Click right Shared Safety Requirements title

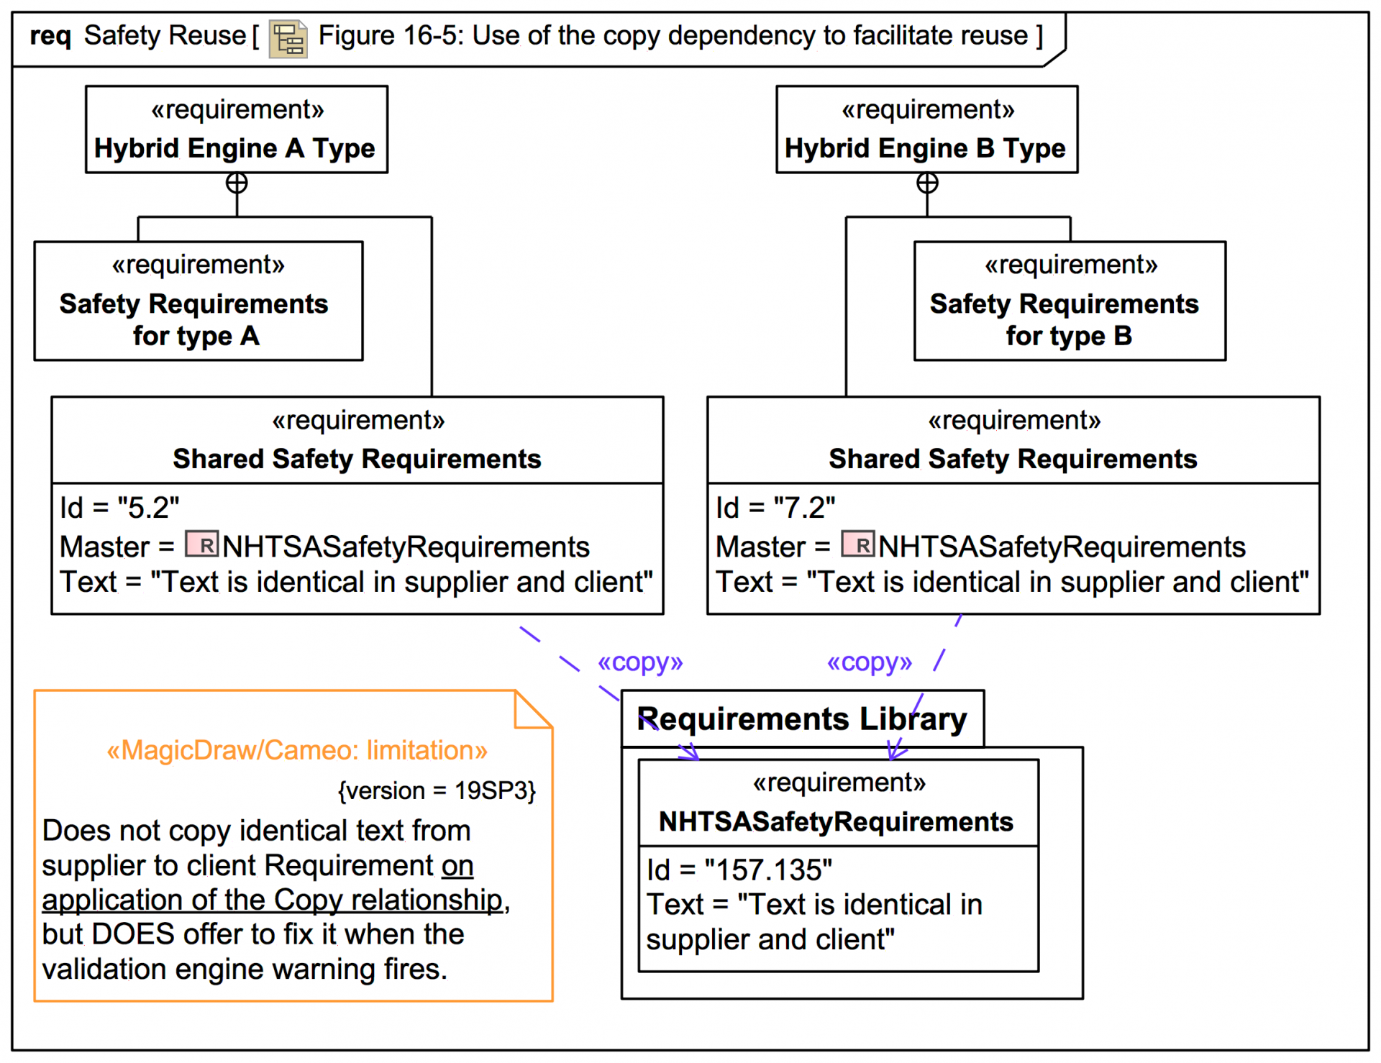pyautogui.click(x=1013, y=459)
